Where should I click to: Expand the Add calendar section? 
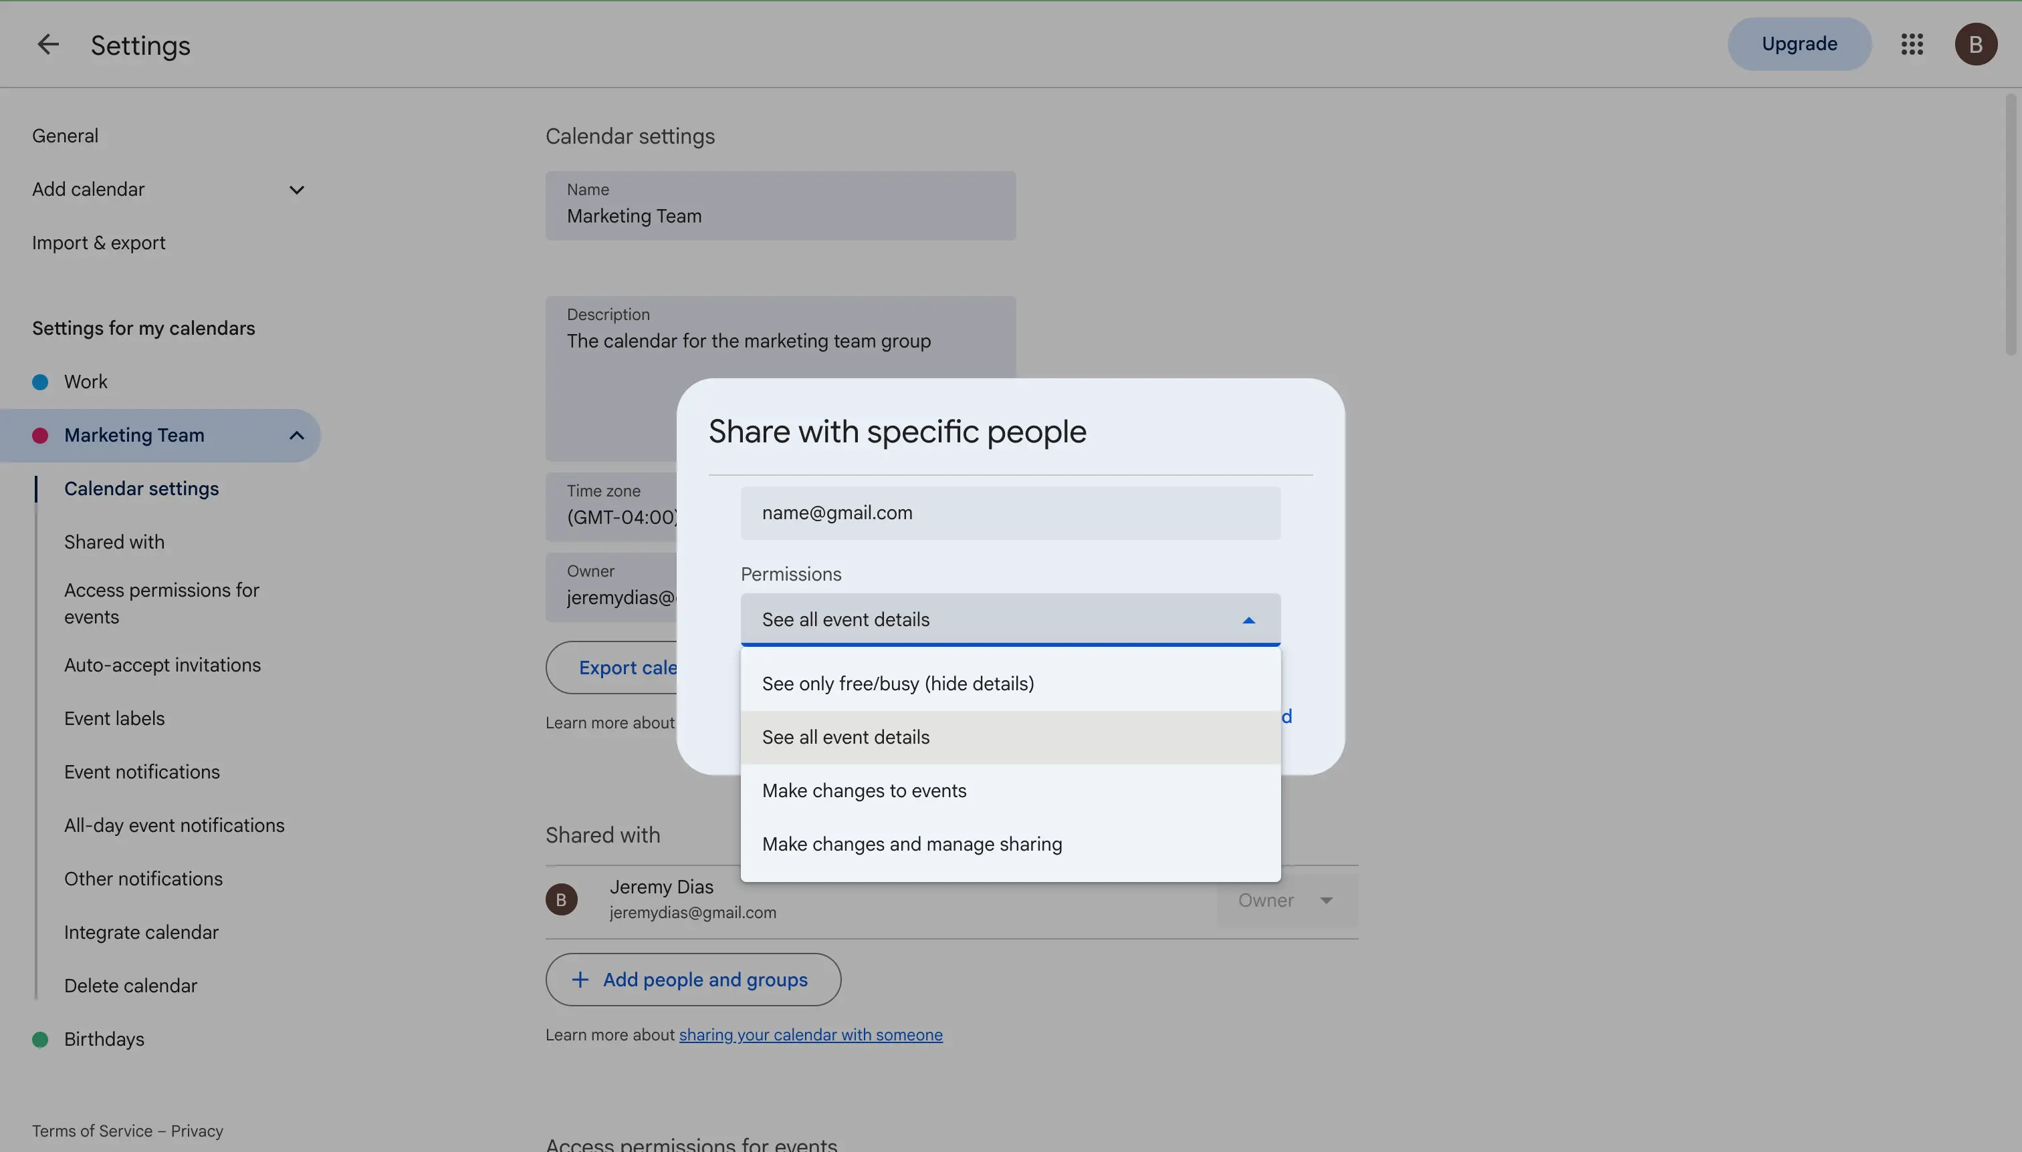(297, 190)
